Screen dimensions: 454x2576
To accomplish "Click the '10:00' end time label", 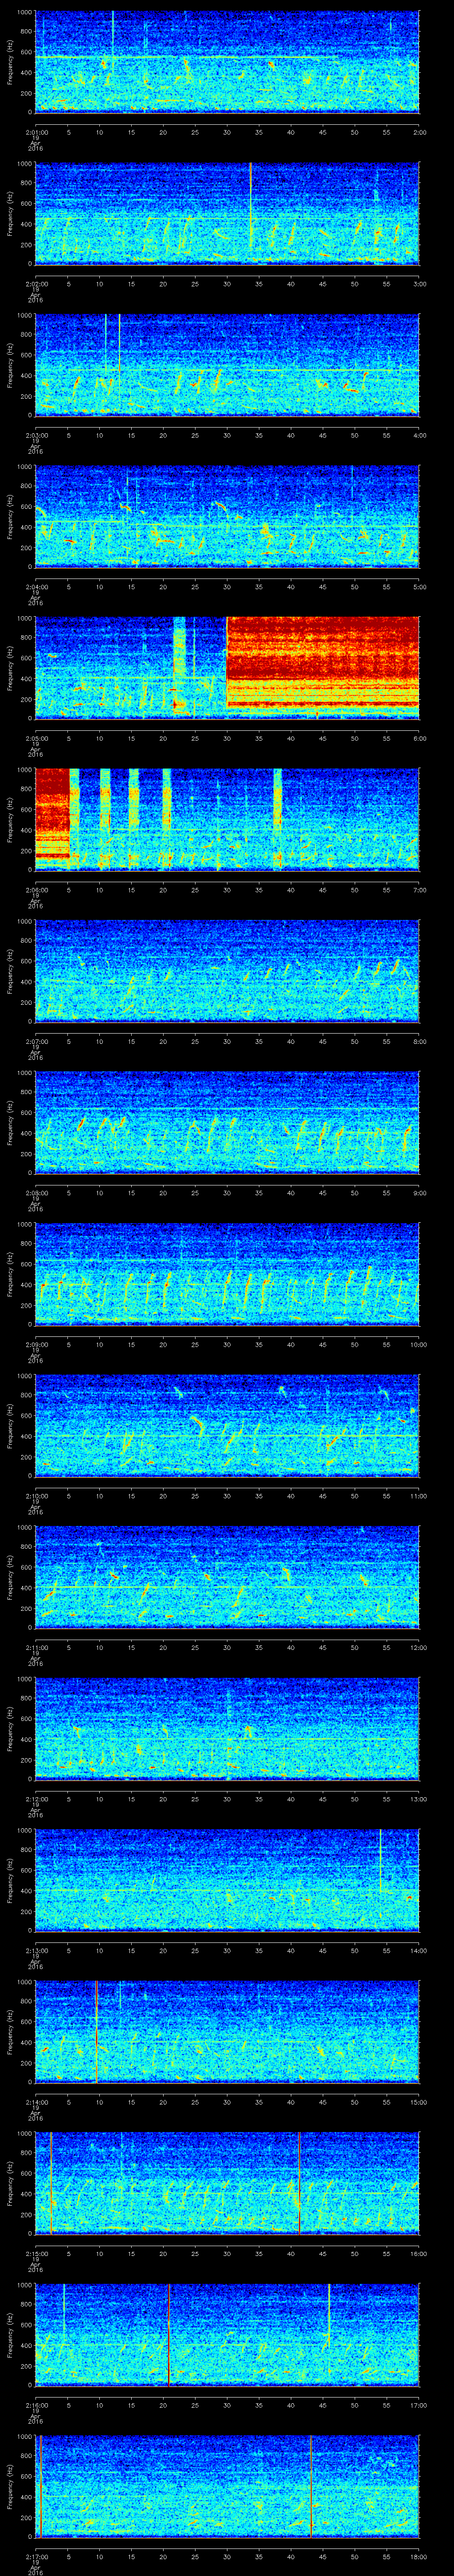I will click(418, 1343).
